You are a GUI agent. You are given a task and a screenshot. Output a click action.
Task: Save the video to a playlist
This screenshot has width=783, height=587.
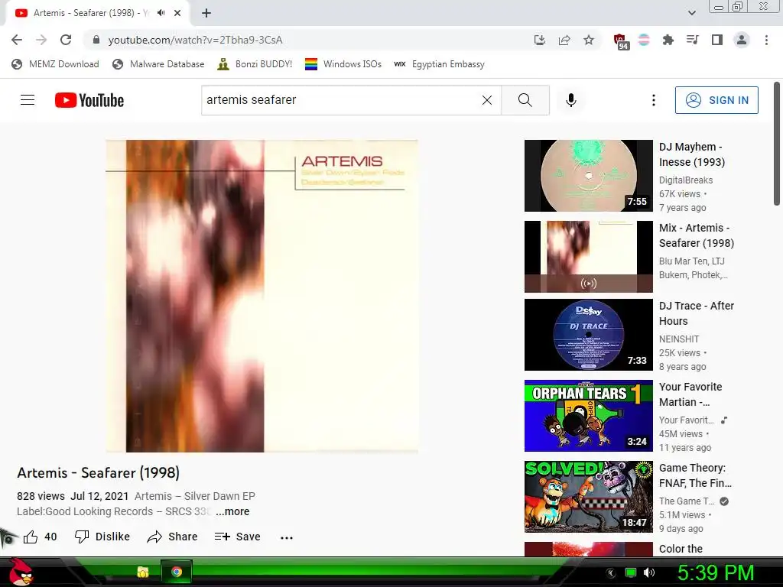[237, 537]
